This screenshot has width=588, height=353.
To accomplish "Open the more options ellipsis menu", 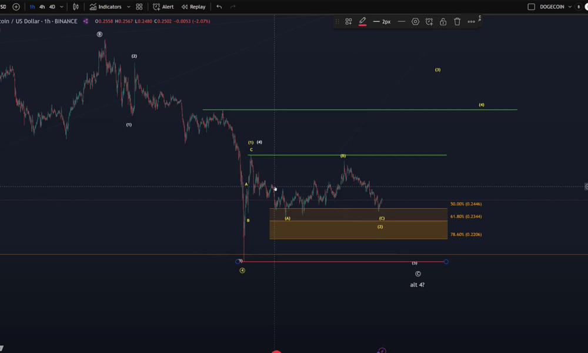I will 471,22.
